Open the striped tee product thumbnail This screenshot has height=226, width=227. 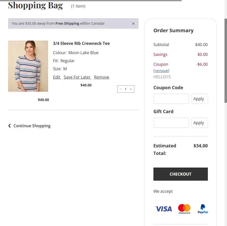point(28,66)
